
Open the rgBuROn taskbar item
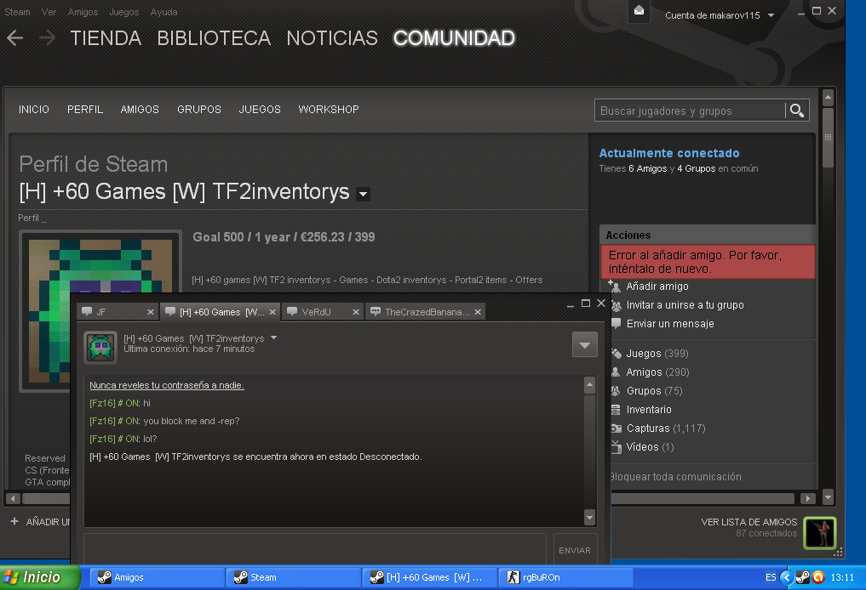click(566, 577)
